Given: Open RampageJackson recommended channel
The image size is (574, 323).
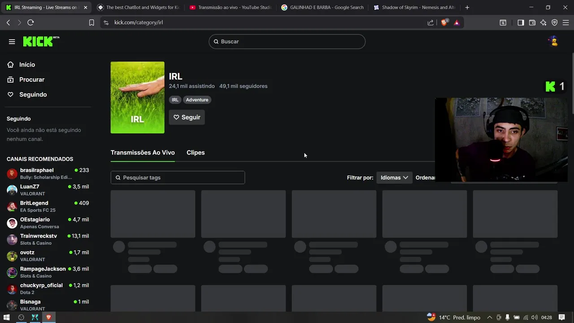Looking at the screenshot, I should coord(48,272).
